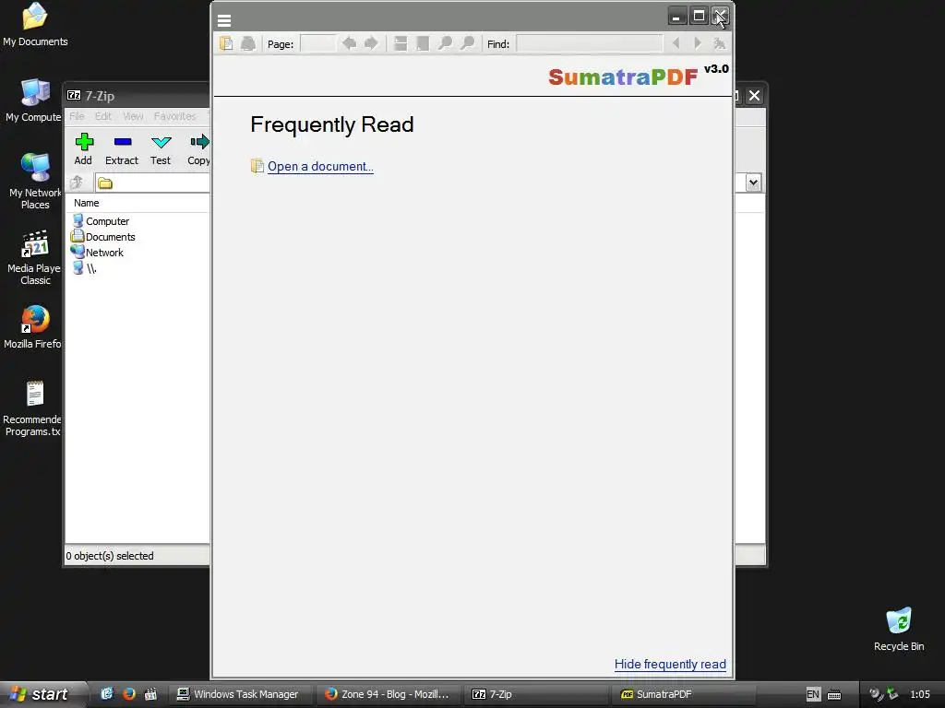The image size is (945, 708).
Task: Close the SumatraPDF window
Action: (x=720, y=17)
